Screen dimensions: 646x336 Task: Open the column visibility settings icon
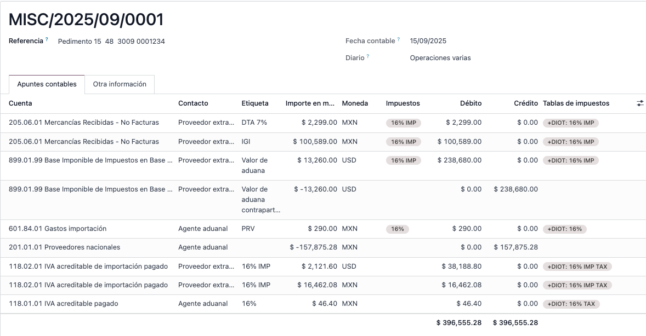(x=639, y=103)
